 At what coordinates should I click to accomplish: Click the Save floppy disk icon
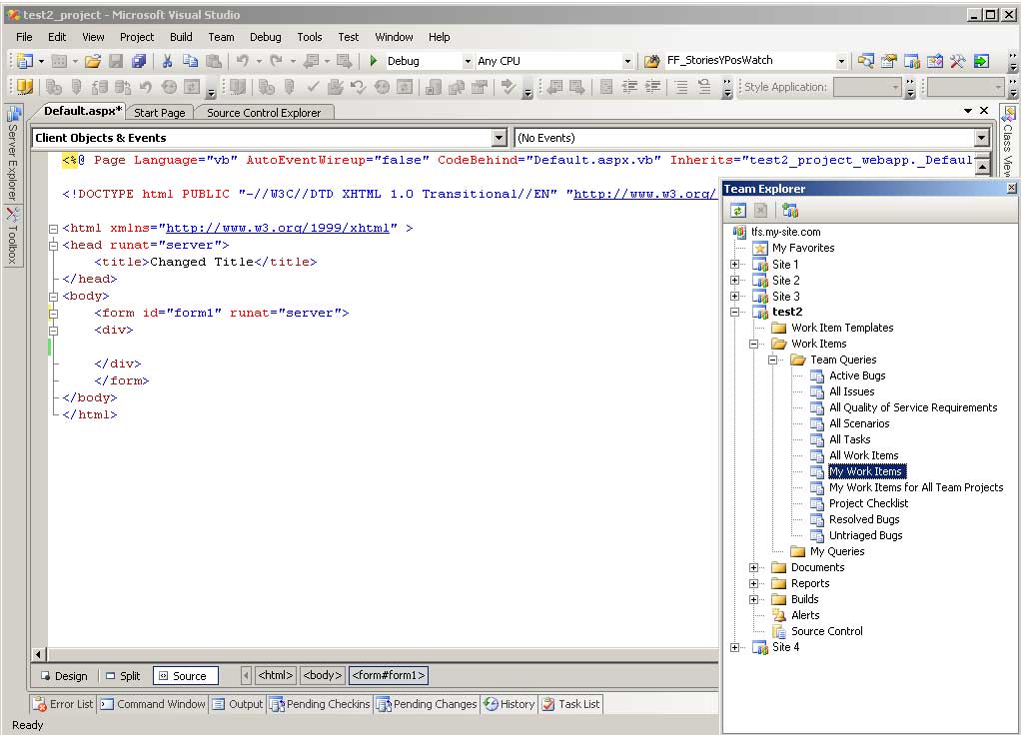coord(116,61)
